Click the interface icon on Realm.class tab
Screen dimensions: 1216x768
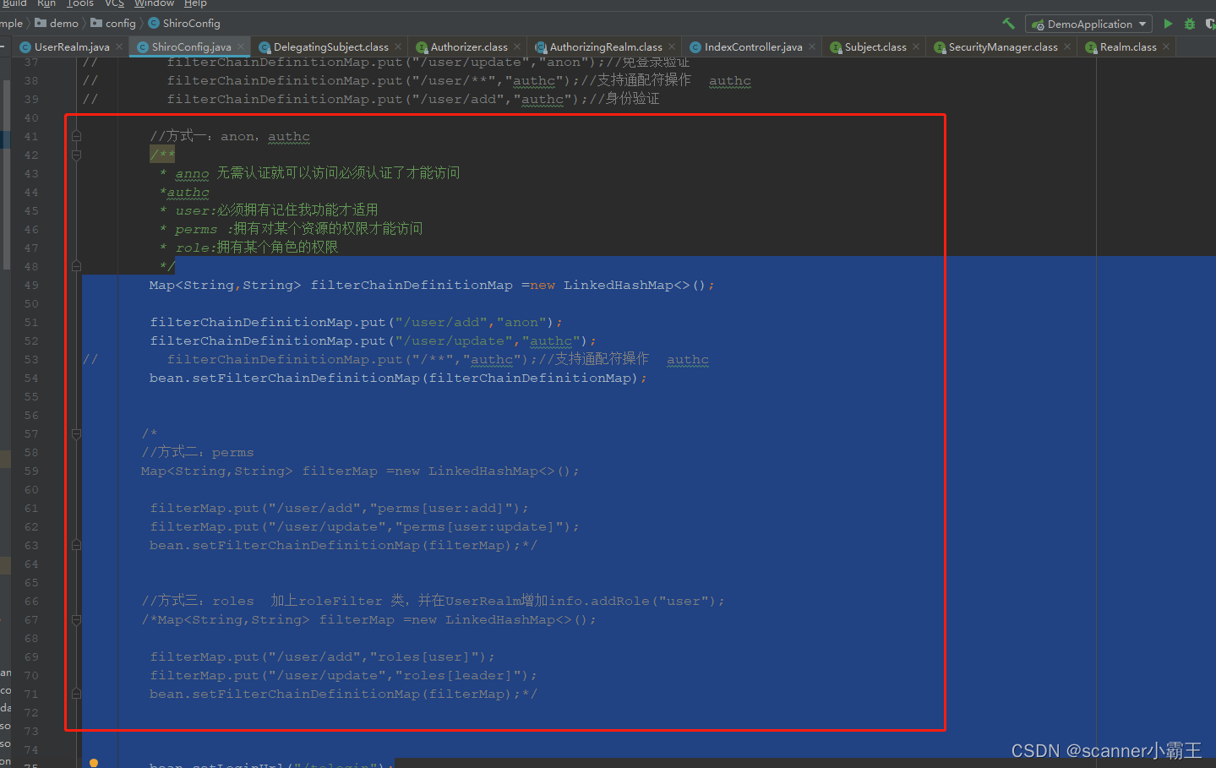click(x=1091, y=47)
